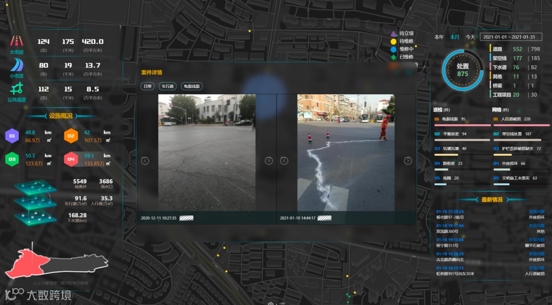
Task: Switch time range to 本月
Action: [x=454, y=37]
